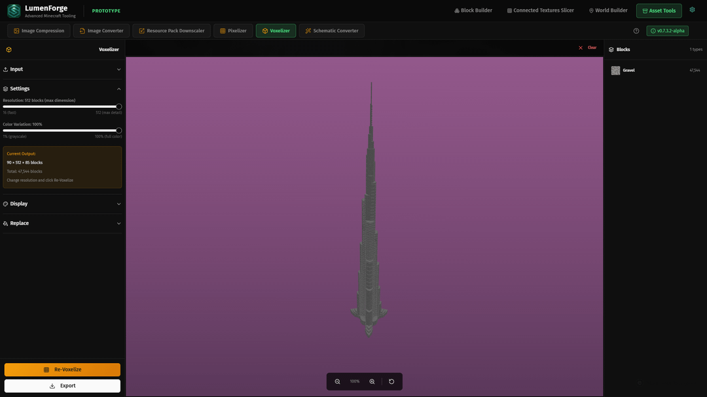This screenshot has height=397, width=707.
Task: Click the Gravel block texture thumbnail
Action: click(615, 71)
